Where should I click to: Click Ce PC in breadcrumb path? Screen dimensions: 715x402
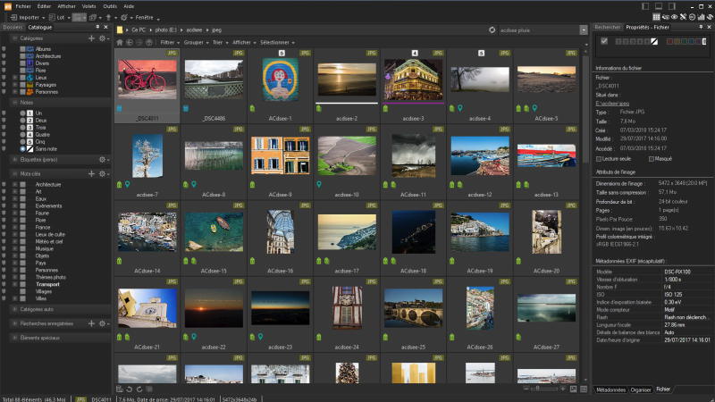point(139,30)
